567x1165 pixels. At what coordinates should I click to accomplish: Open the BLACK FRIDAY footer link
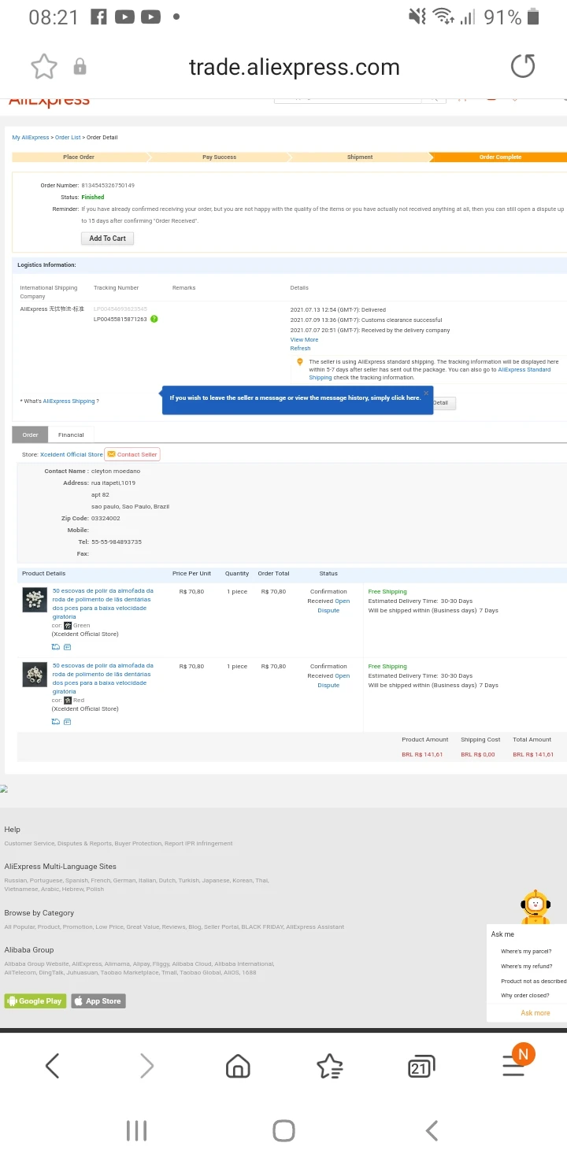tap(261, 926)
